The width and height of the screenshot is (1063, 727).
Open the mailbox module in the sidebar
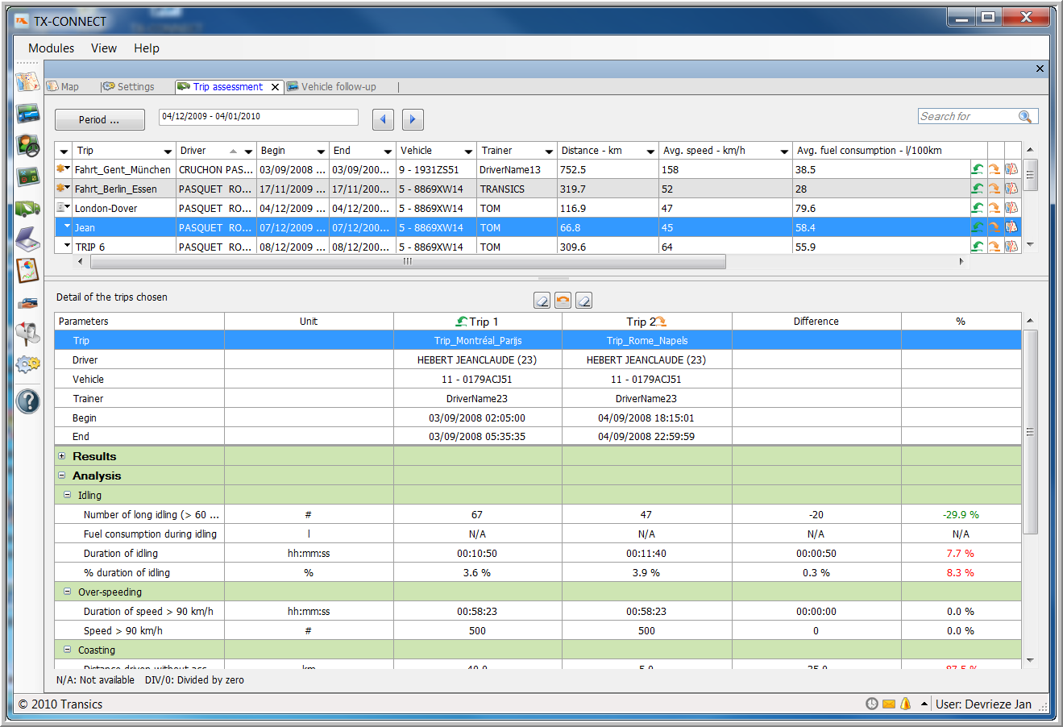coord(27,332)
